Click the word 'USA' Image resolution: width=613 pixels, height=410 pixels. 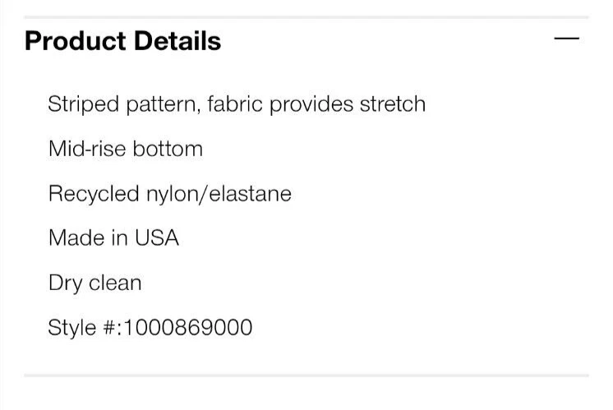pos(157,238)
